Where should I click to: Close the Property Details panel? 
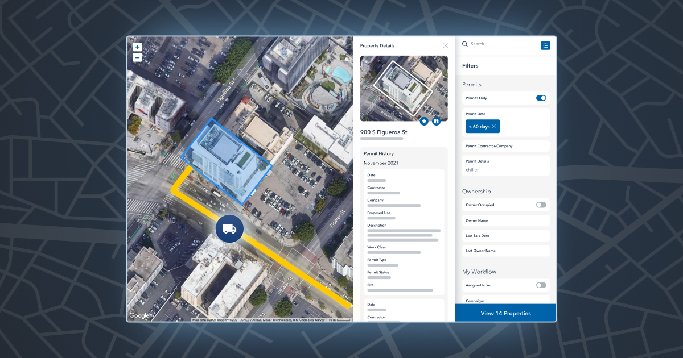coord(446,45)
